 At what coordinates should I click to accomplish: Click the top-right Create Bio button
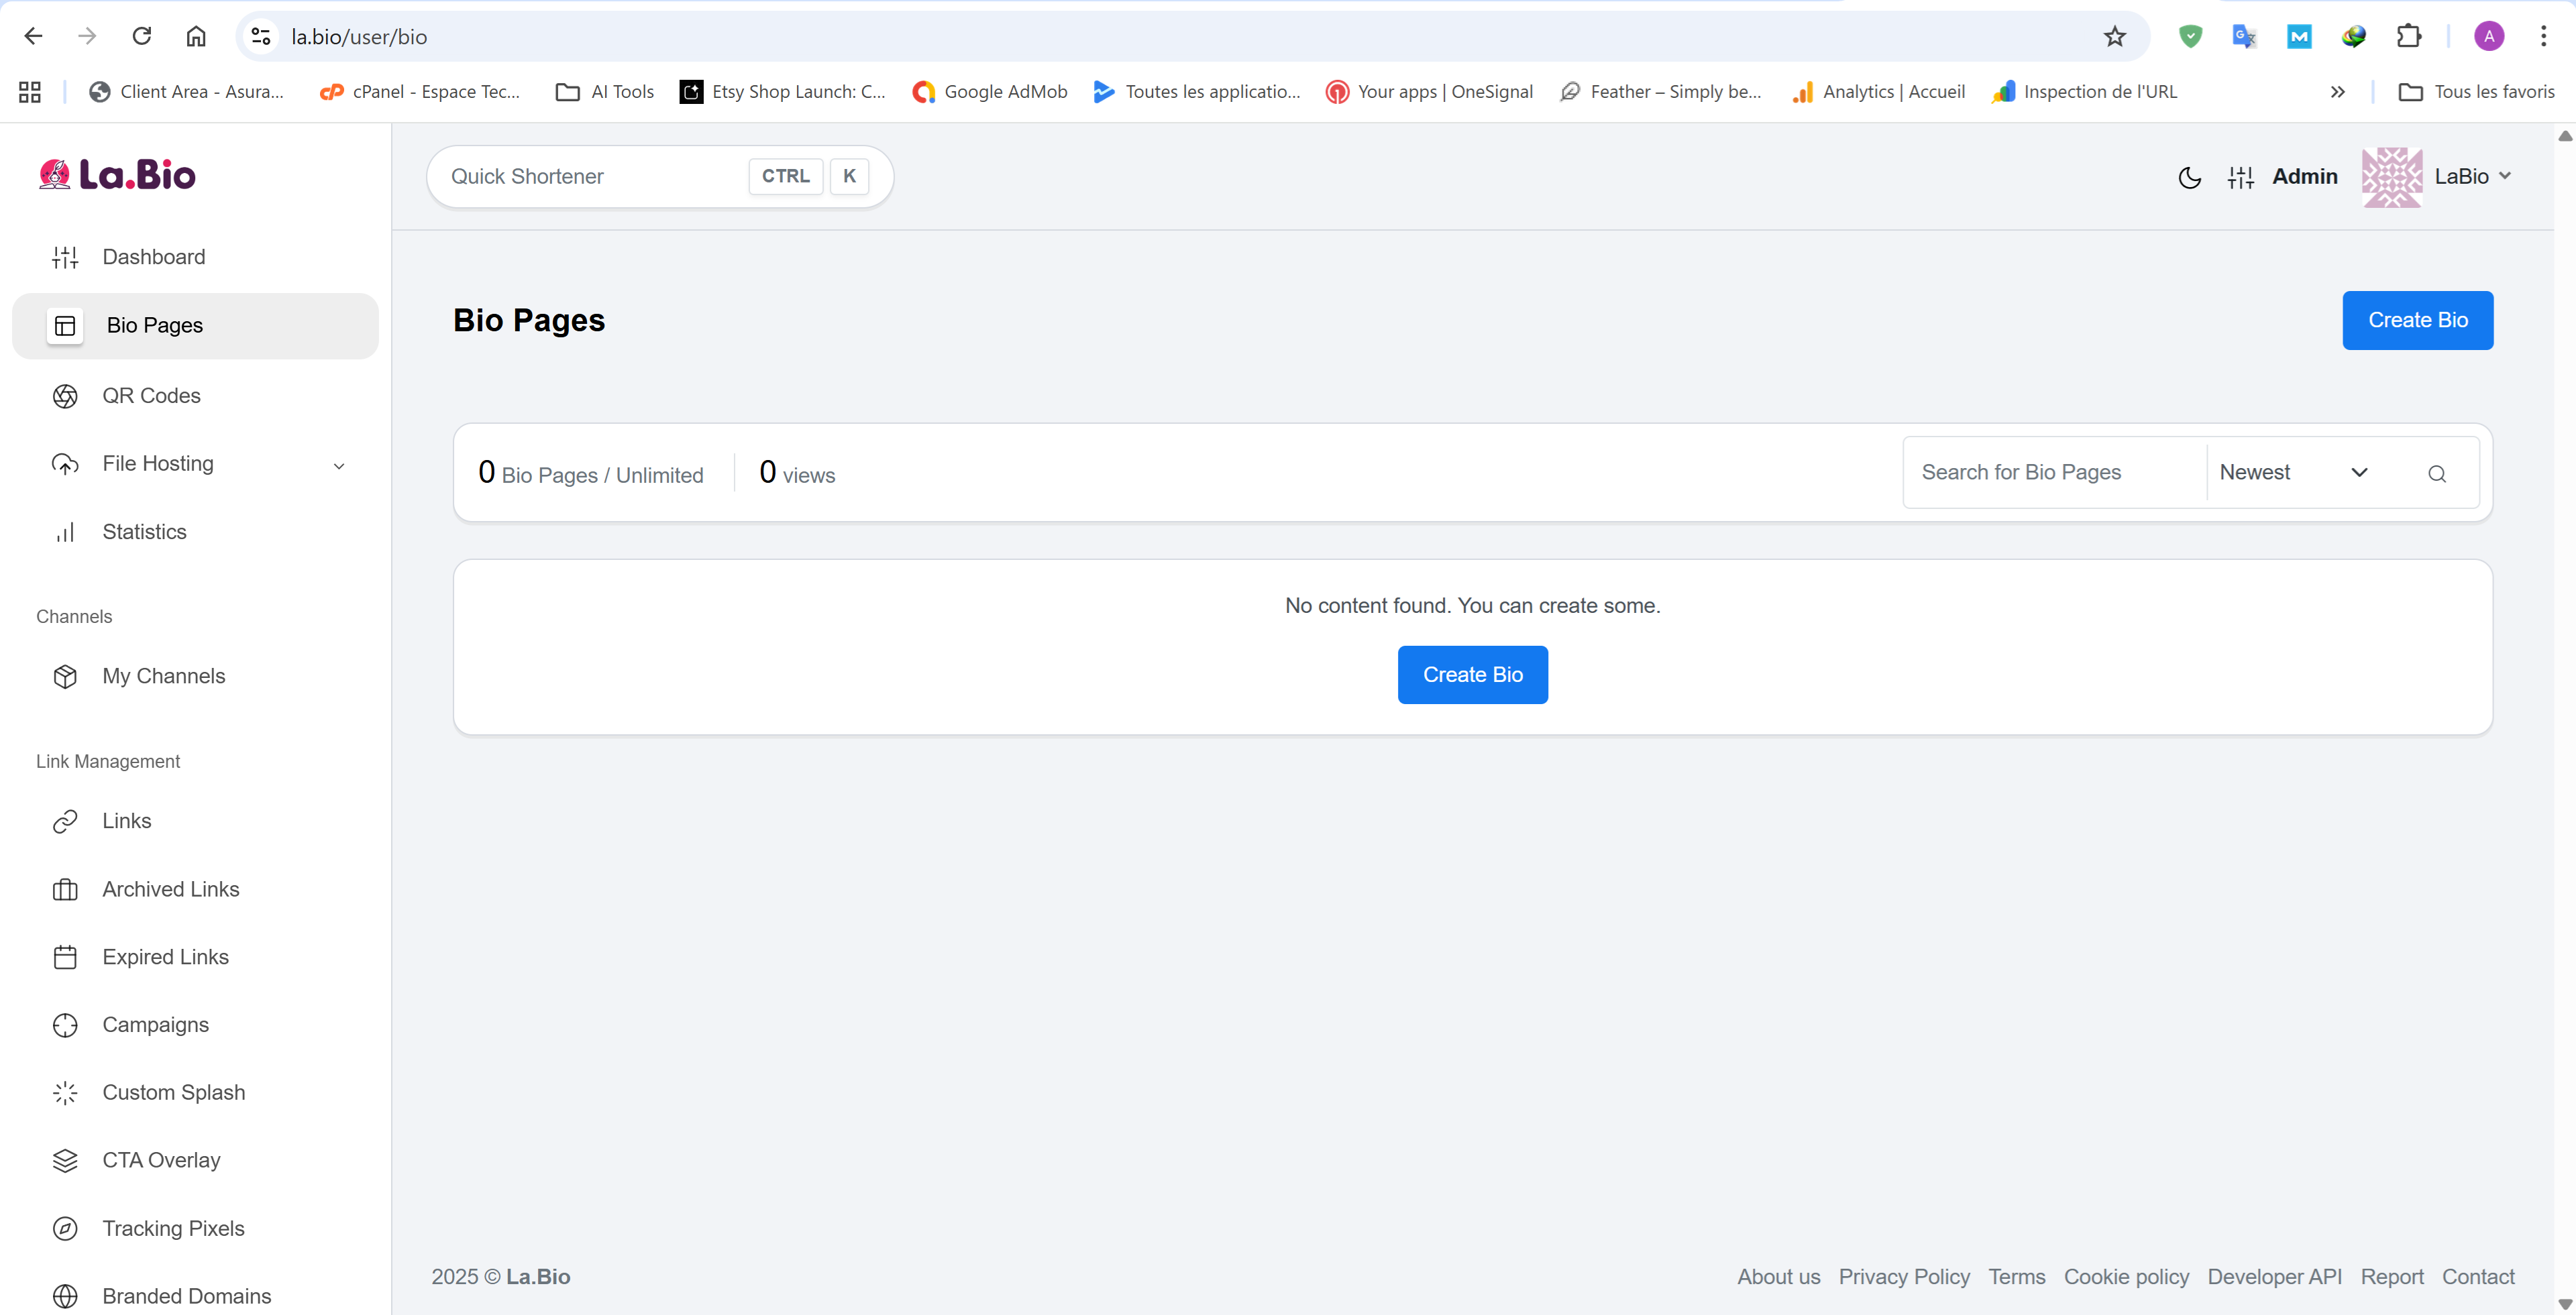[2416, 320]
